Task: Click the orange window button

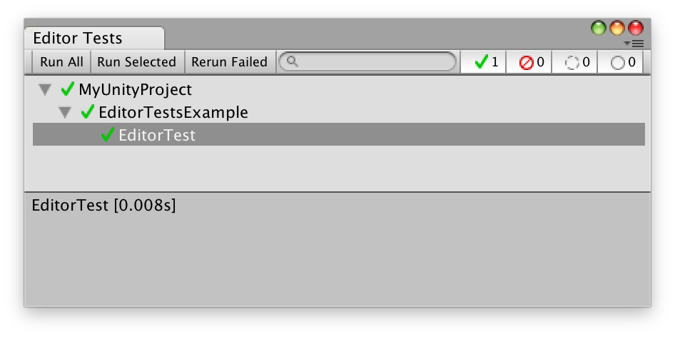Action: [616, 29]
